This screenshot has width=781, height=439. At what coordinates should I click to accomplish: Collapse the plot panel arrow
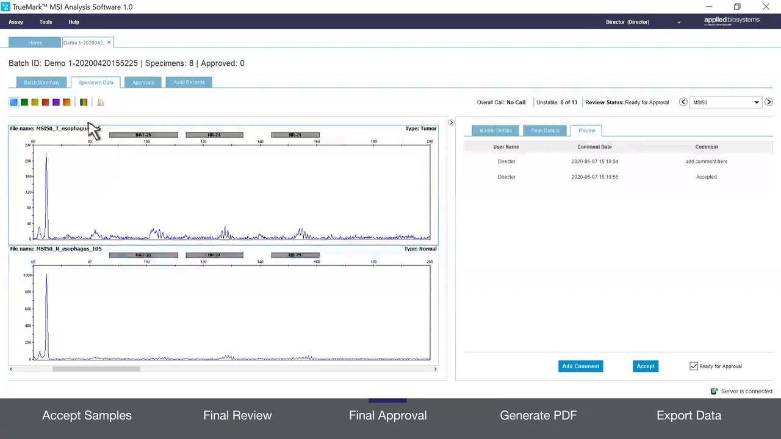(451, 123)
